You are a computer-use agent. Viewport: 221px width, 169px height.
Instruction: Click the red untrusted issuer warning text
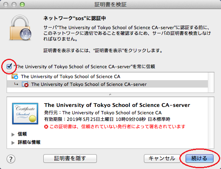pos(117,127)
